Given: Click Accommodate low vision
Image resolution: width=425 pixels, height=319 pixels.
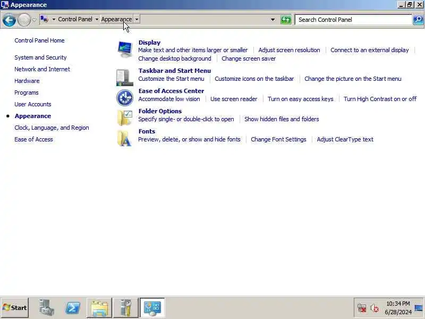Looking at the screenshot, I should tap(169, 99).
